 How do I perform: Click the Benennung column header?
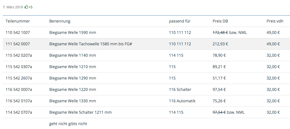60,21
